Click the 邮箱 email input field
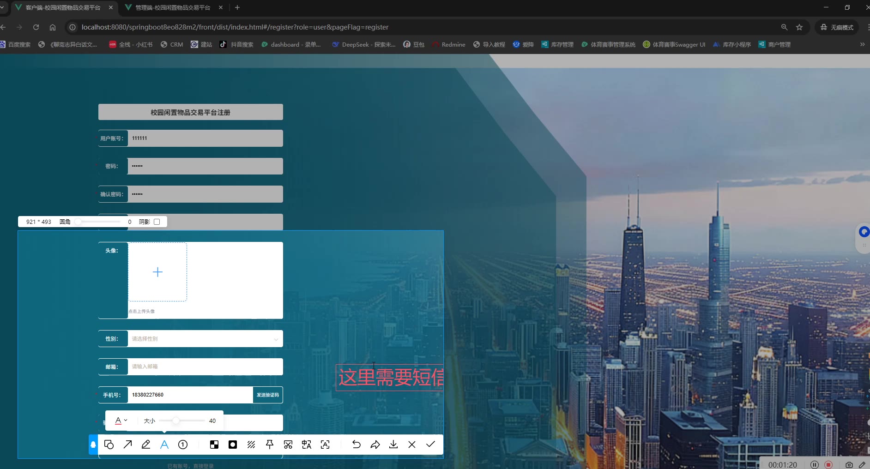Screen dimensions: 870x469 click(x=205, y=367)
